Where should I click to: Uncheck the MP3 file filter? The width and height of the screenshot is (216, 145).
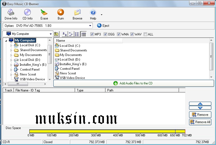[x=92, y=34]
